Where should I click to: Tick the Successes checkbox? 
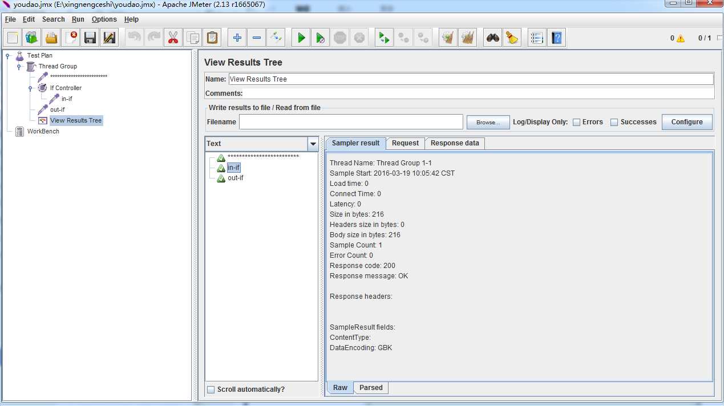pyautogui.click(x=614, y=122)
